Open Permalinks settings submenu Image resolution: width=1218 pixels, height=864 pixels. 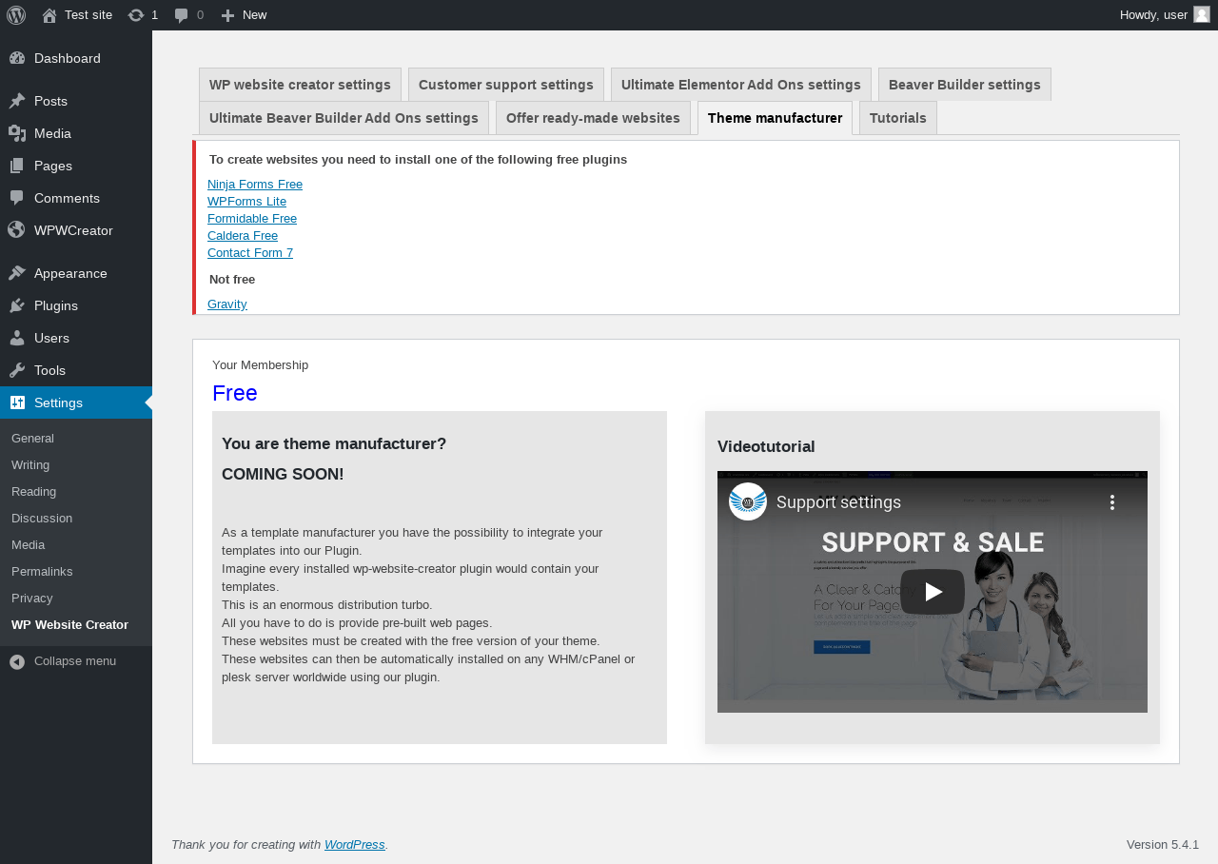pos(76,572)
